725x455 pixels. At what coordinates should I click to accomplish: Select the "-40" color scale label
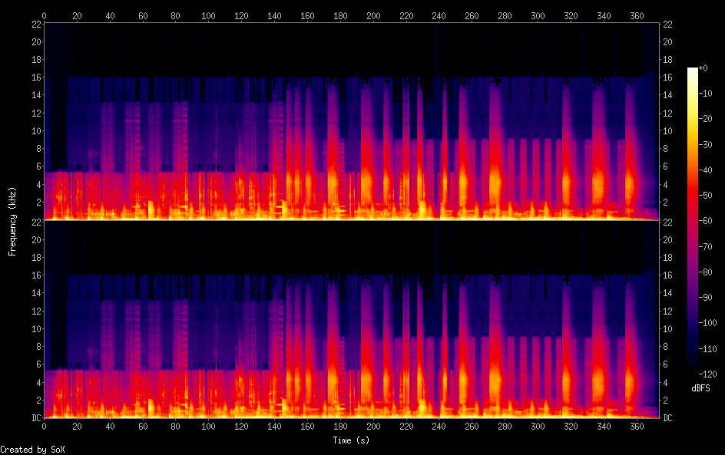(706, 170)
